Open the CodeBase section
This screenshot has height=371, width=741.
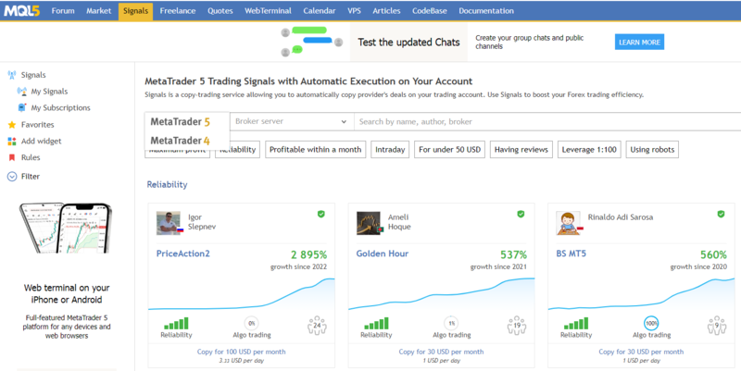pyautogui.click(x=430, y=11)
